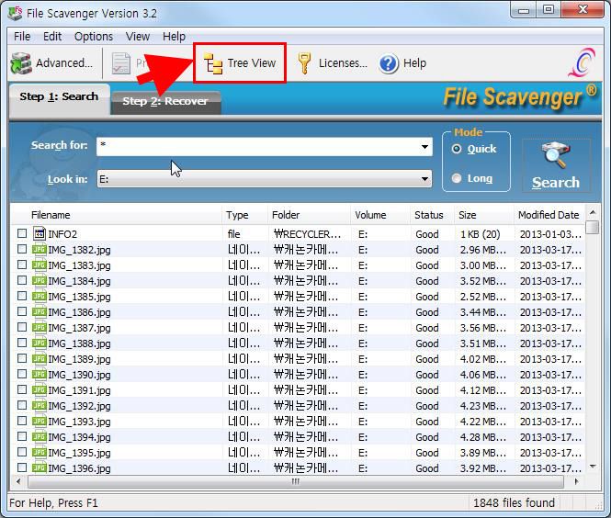The width and height of the screenshot is (611, 518).
Task: Sort by Folder column header
Action: [x=309, y=215]
